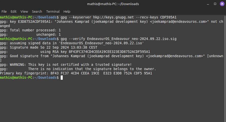Viewport: 226px width, 122px height.
Task: Click the joekamprad email in the Good signature line
Action: click(x=174, y=56)
